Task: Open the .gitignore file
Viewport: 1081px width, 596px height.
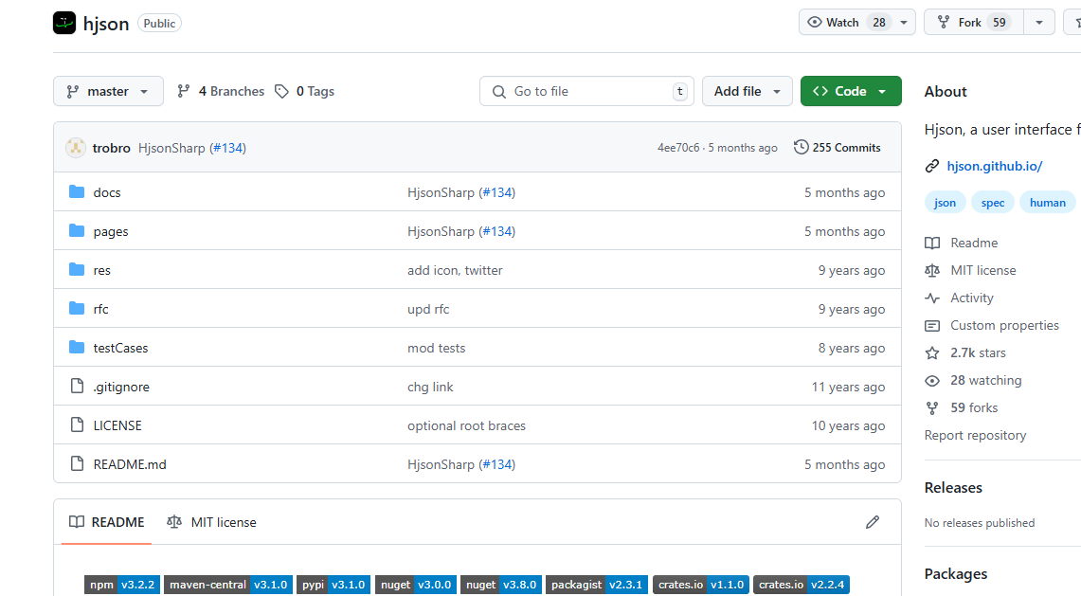Action: click(x=121, y=387)
